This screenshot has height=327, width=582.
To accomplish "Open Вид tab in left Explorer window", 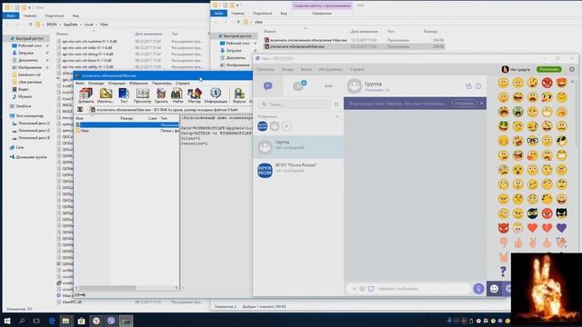I will click(75, 16).
